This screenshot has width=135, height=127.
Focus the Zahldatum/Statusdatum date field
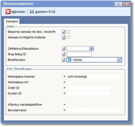[x=78, y=49]
